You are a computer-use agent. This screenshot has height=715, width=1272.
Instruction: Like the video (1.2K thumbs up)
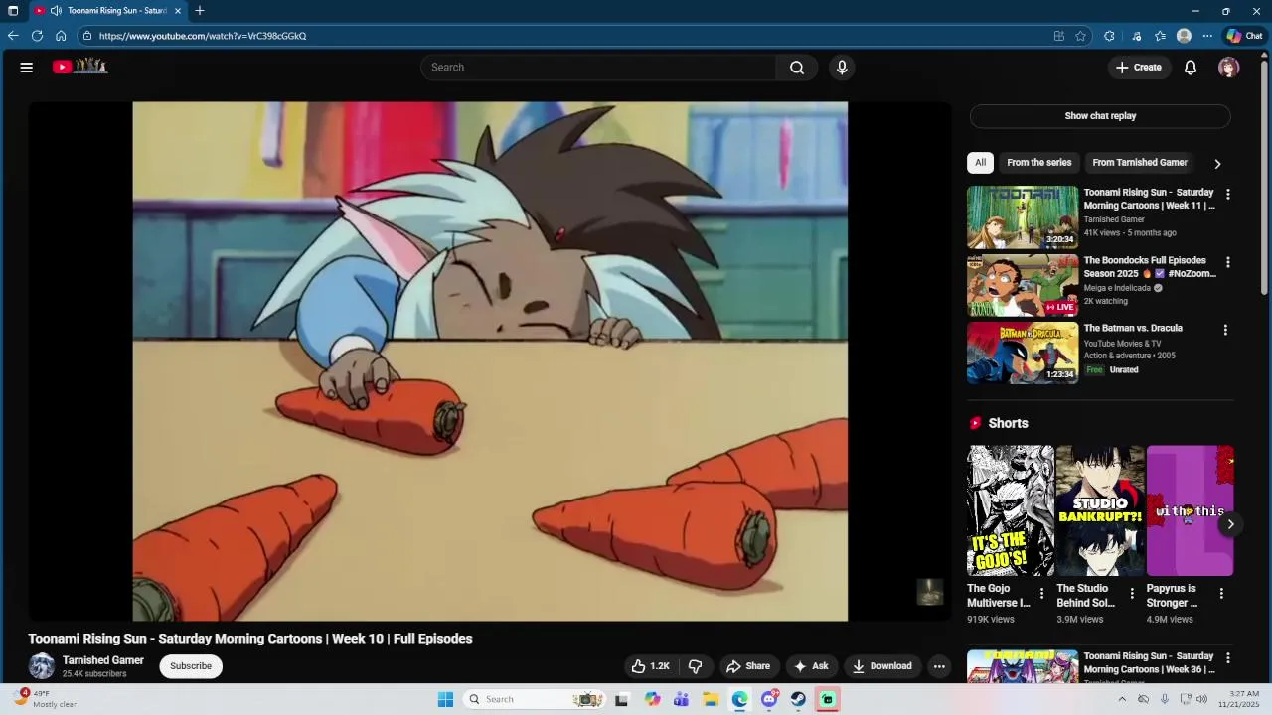(651, 666)
